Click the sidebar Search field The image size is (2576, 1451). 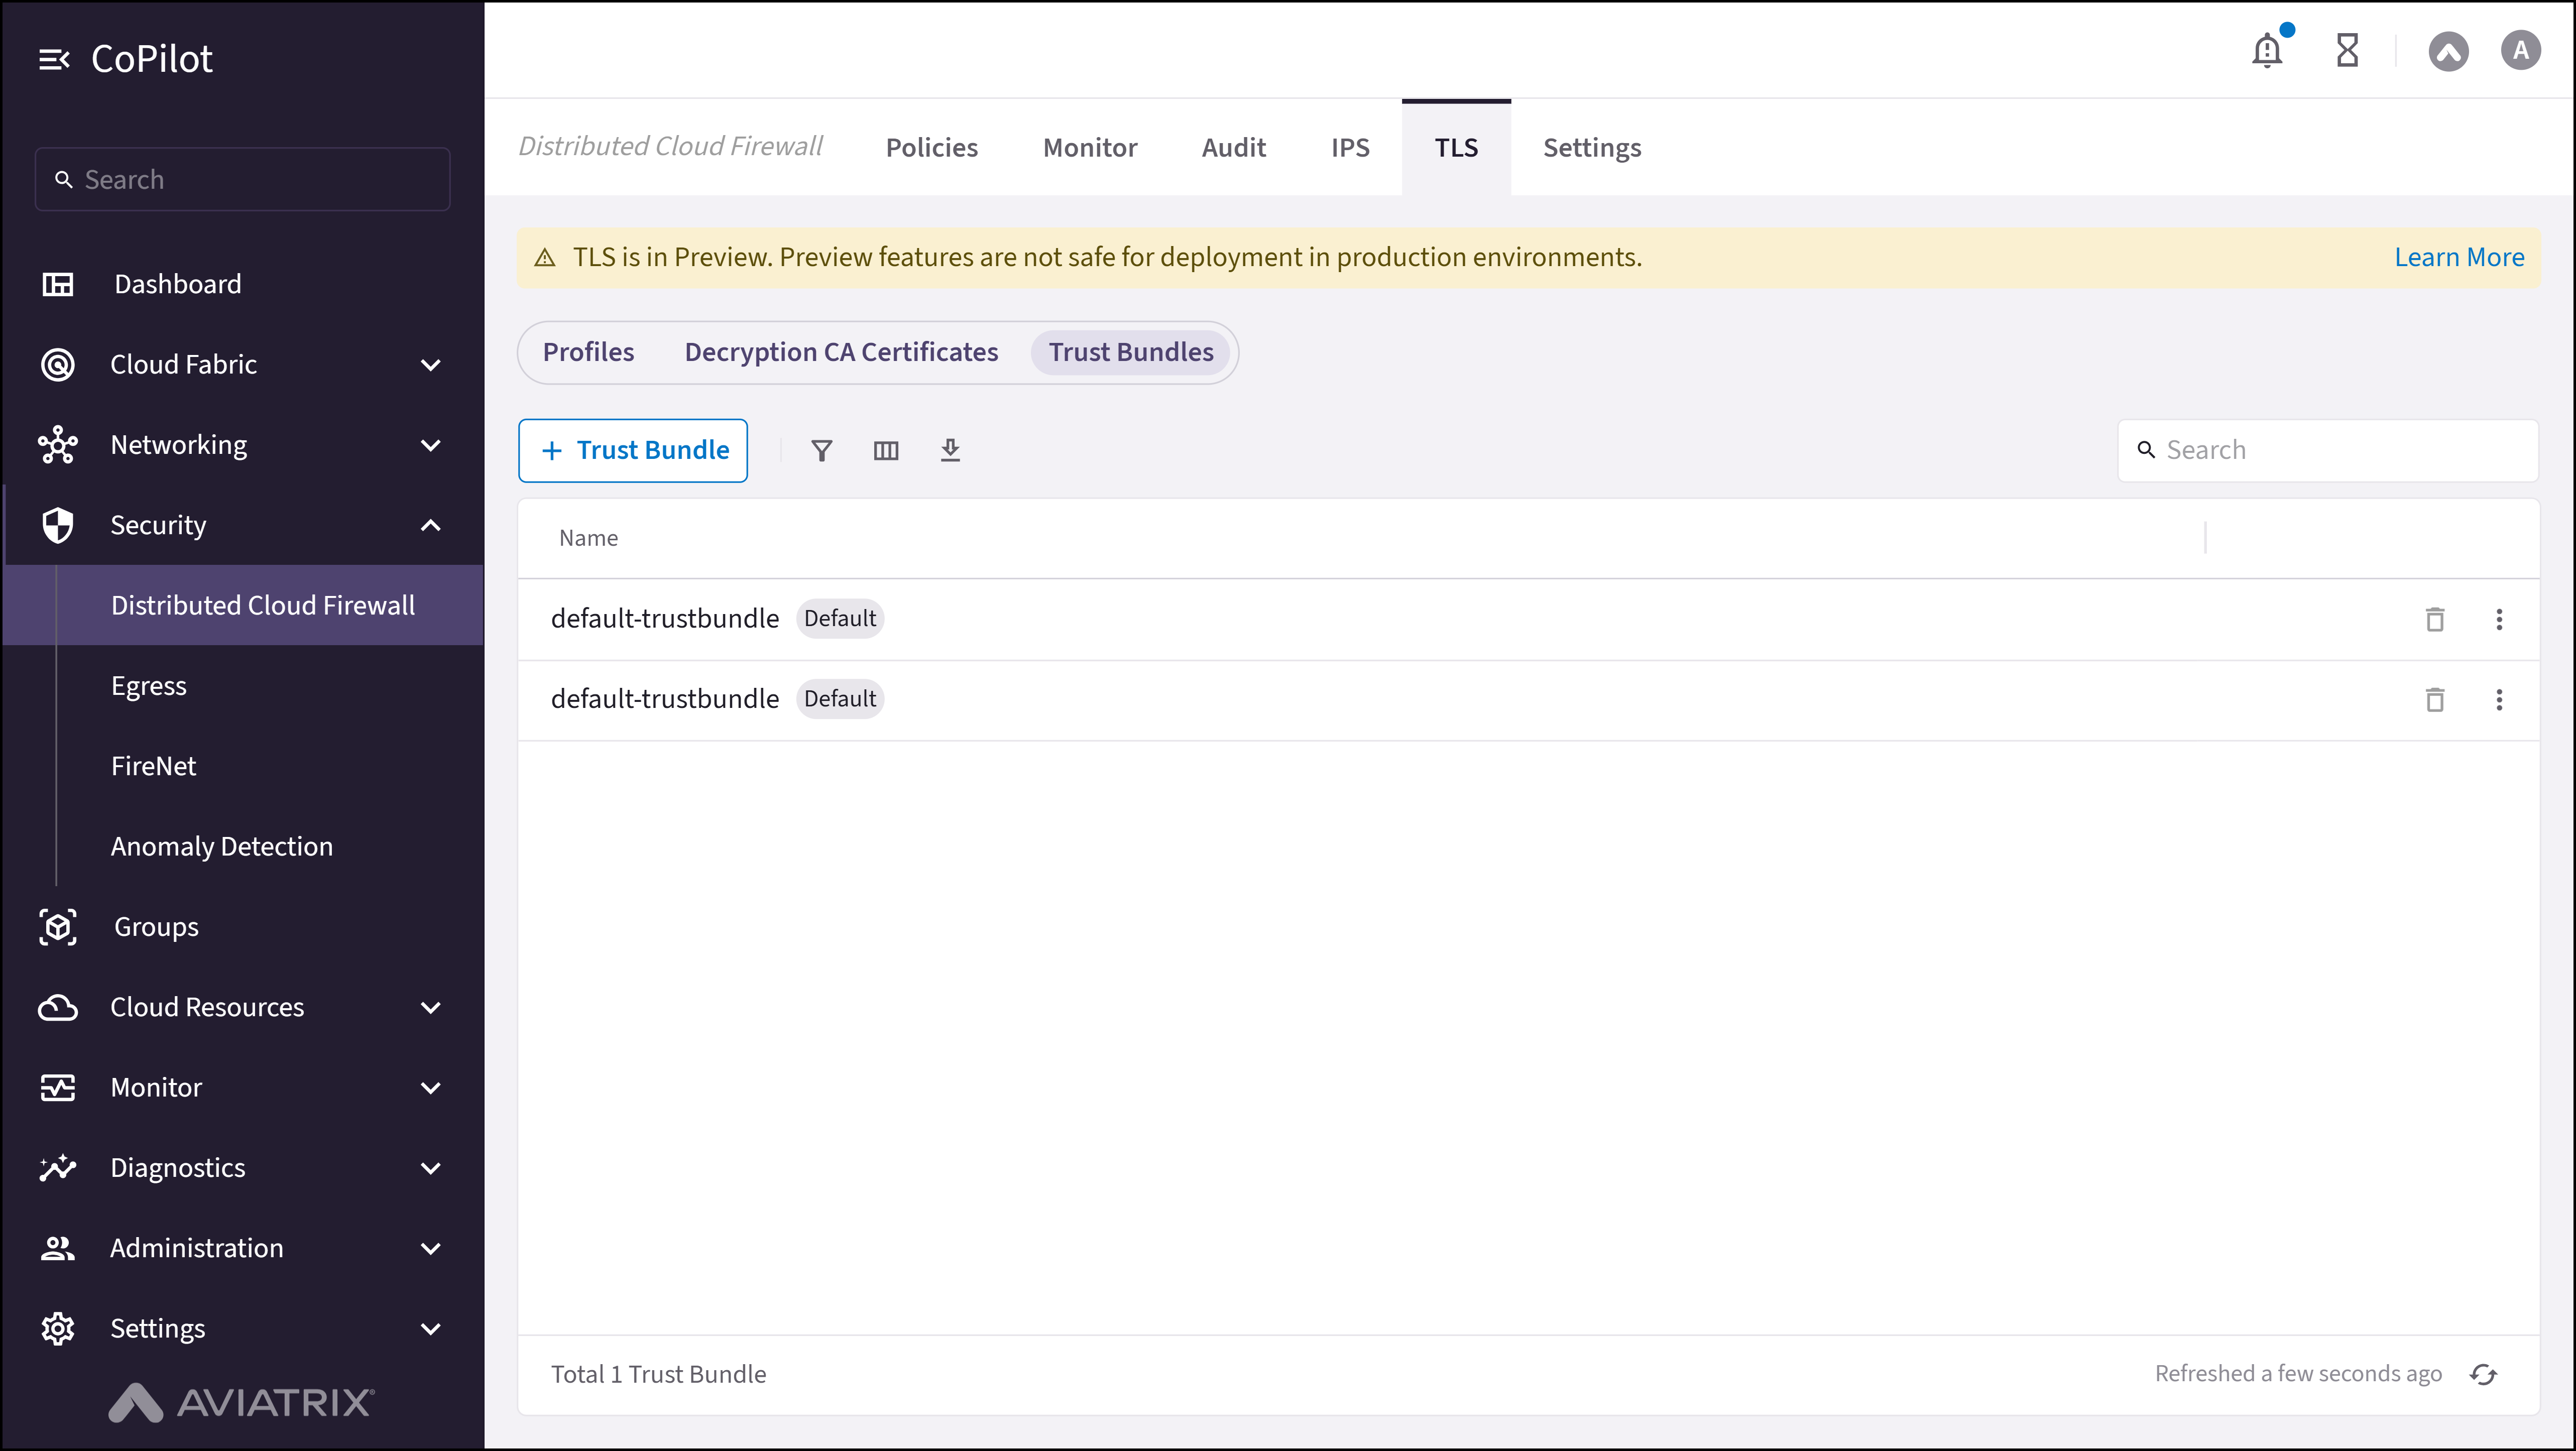(x=242, y=180)
